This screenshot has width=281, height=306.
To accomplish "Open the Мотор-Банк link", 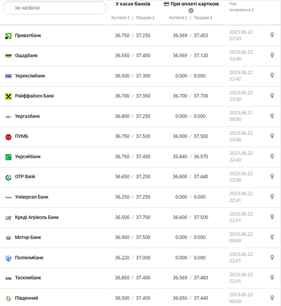I will tap(28, 237).
